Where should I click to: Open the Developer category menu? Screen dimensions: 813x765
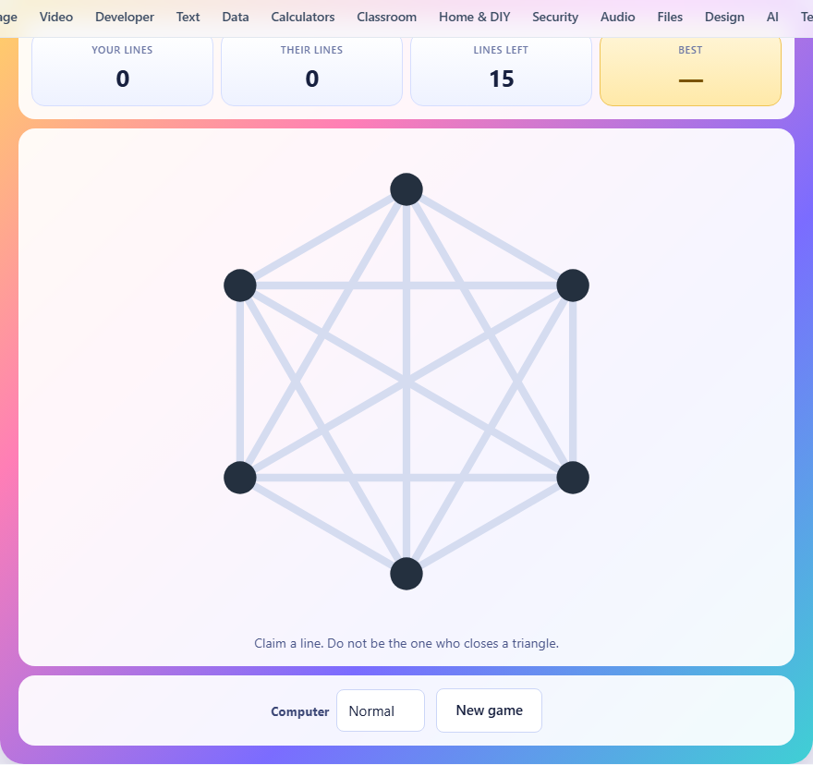[125, 18]
